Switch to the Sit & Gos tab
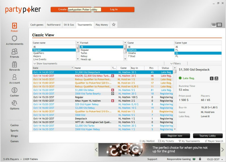 click(x=69, y=25)
